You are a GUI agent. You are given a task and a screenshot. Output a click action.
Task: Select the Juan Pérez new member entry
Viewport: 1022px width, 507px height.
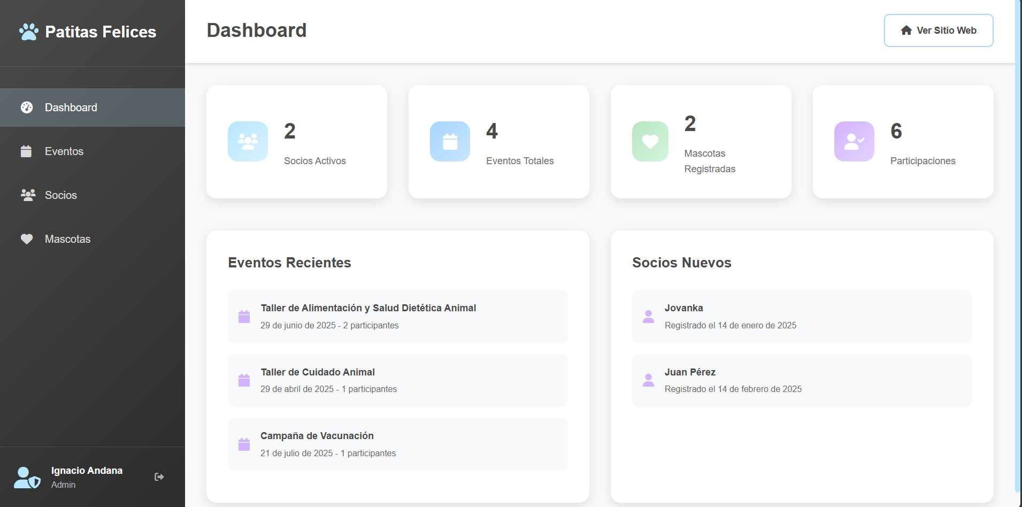click(x=801, y=380)
